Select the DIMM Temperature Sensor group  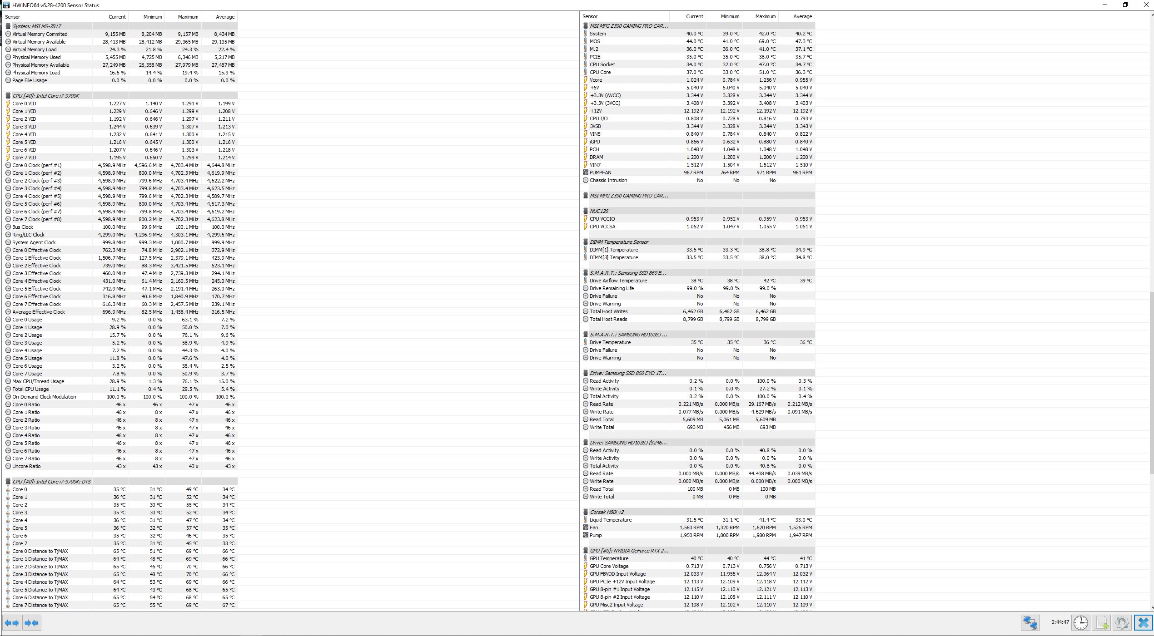click(619, 242)
